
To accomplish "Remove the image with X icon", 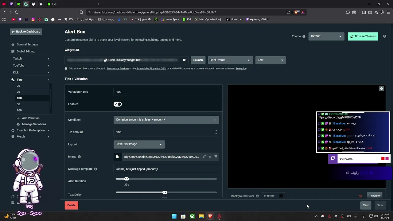I will pos(210,157).
